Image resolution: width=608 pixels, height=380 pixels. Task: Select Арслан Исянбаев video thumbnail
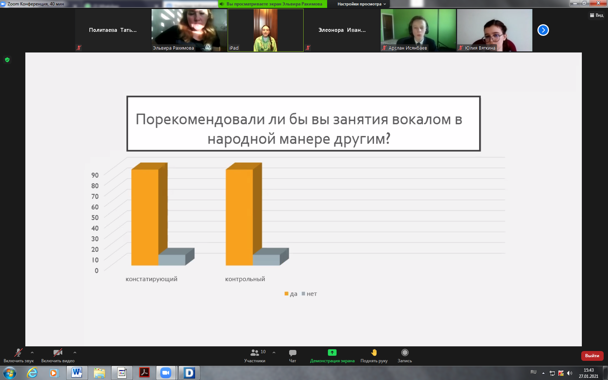(418, 30)
